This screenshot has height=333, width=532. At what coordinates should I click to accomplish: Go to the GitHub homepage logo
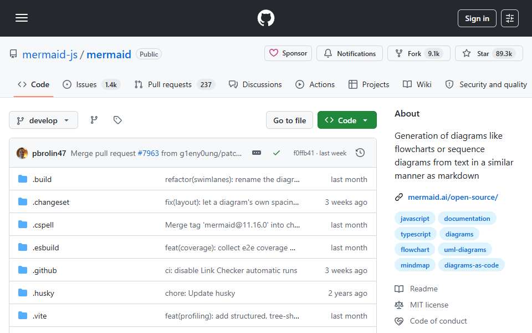pos(265,18)
